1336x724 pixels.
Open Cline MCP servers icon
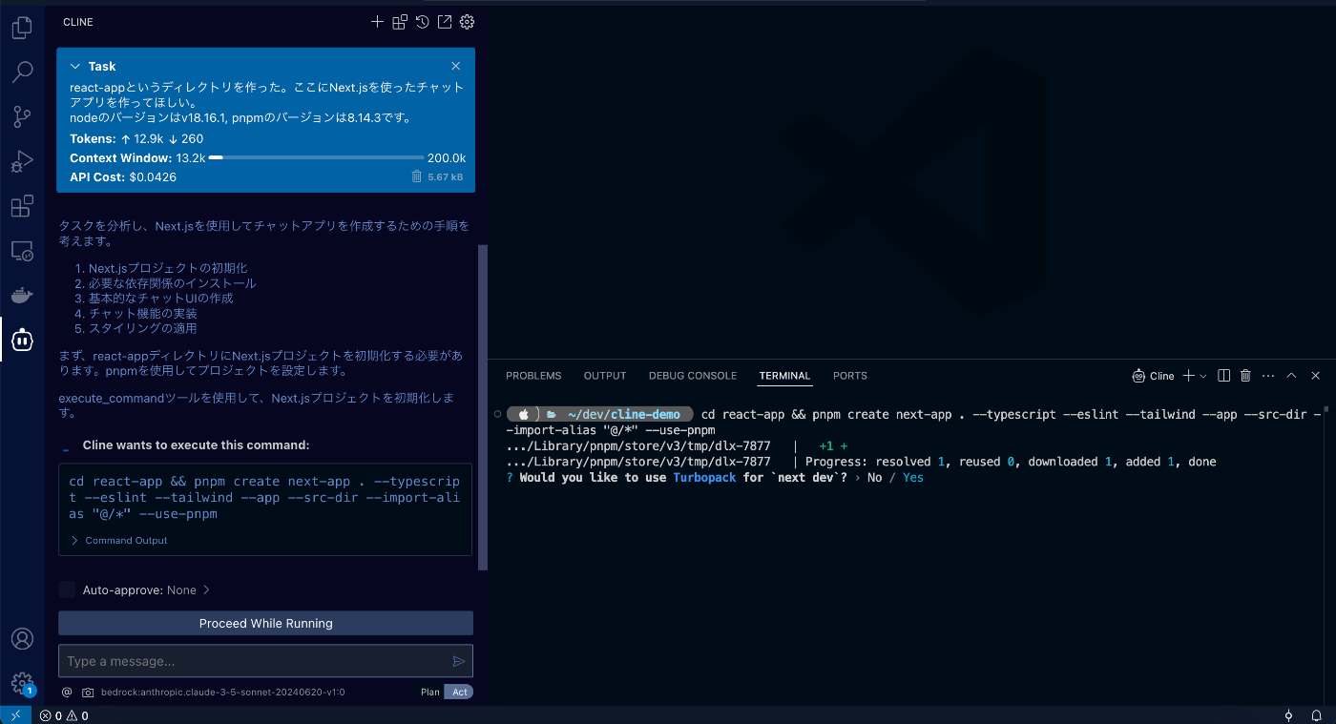click(x=400, y=22)
